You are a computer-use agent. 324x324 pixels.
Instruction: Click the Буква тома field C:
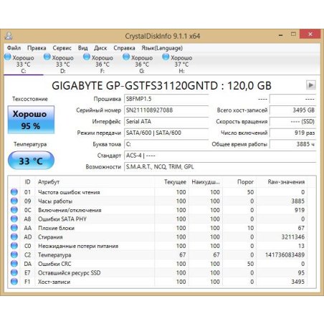(166, 144)
